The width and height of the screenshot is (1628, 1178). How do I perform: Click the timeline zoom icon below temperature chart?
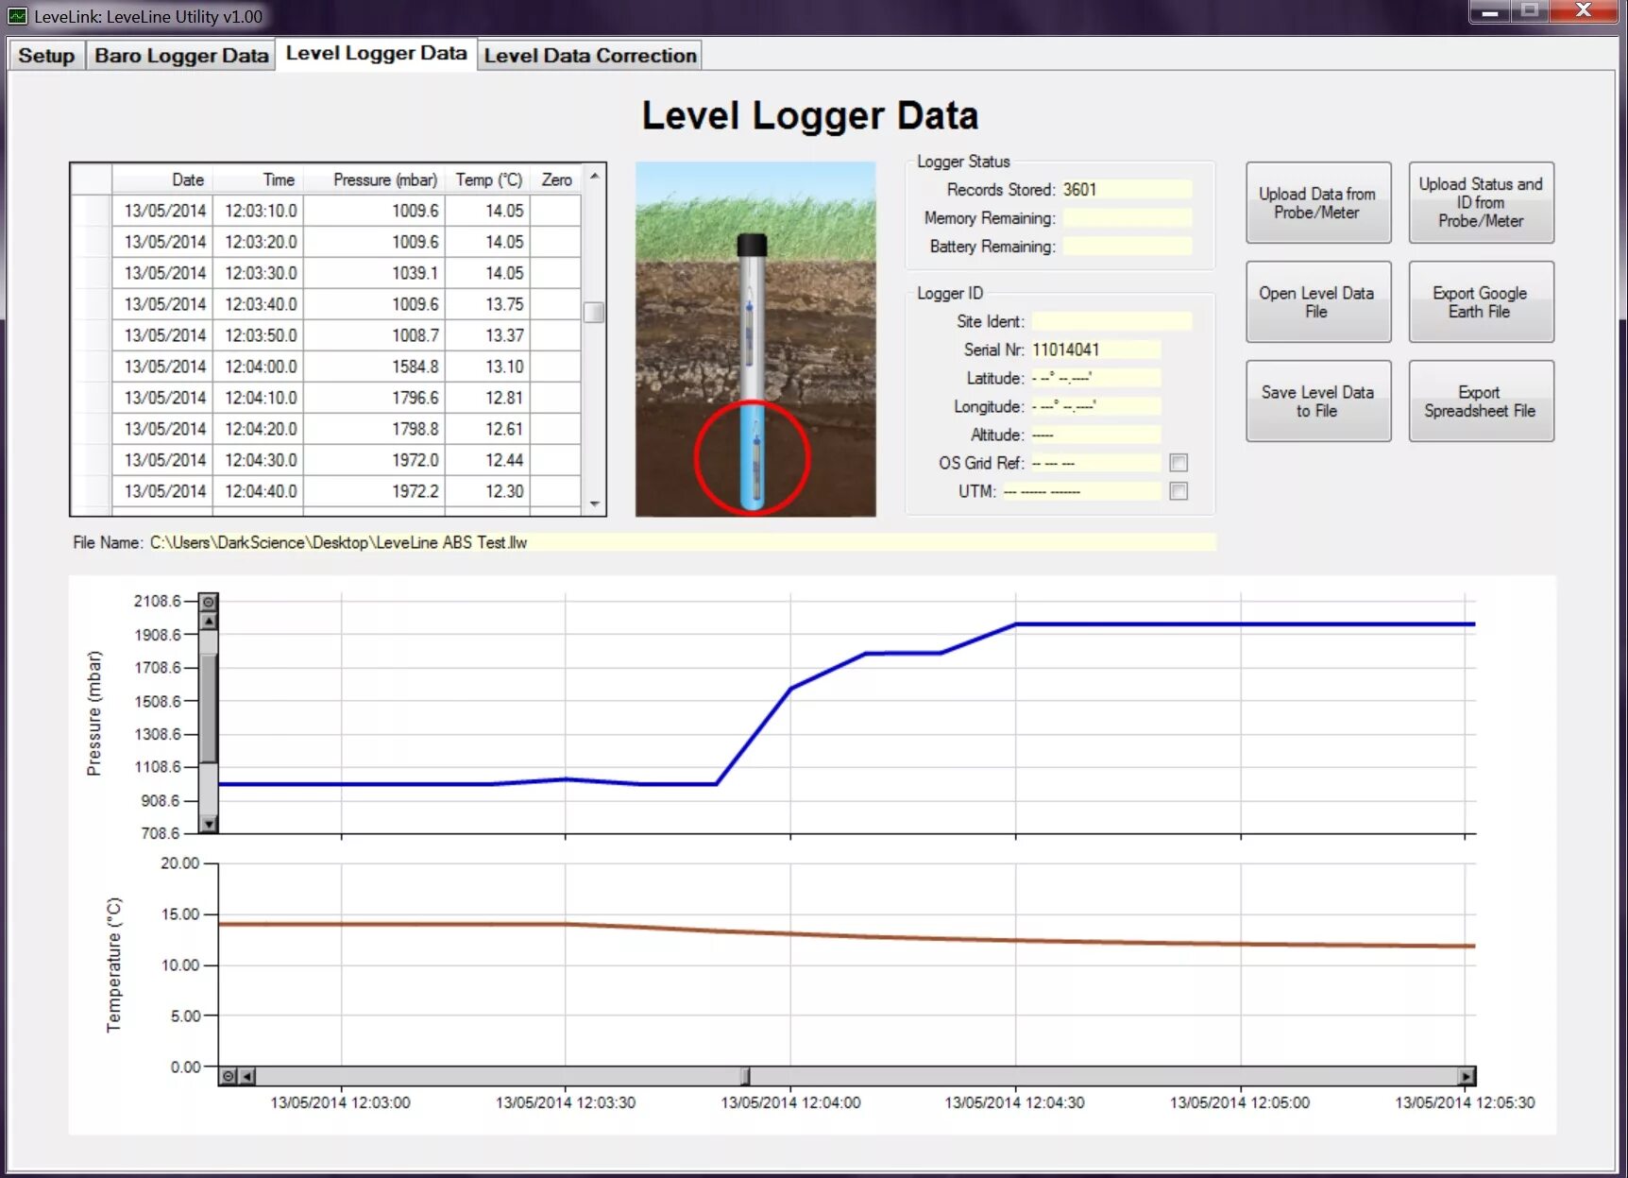point(227,1075)
